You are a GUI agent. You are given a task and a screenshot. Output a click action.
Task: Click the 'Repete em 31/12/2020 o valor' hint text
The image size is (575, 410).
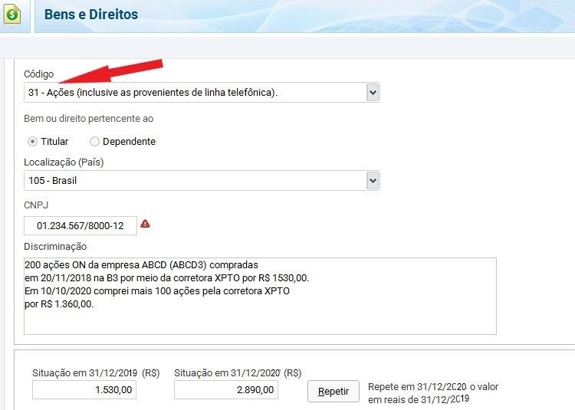433,386
